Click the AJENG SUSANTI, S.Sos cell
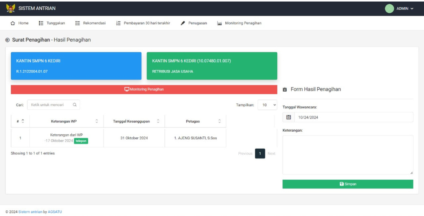 [195, 138]
